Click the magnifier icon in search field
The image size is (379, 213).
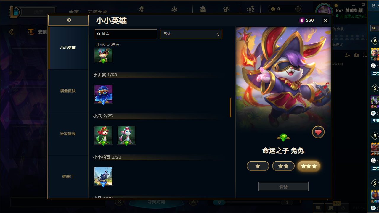(99, 34)
